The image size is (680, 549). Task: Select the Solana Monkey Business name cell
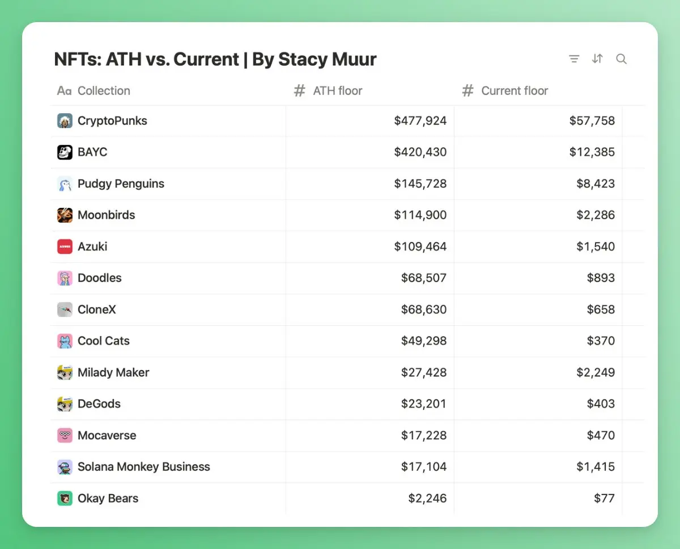click(168, 467)
